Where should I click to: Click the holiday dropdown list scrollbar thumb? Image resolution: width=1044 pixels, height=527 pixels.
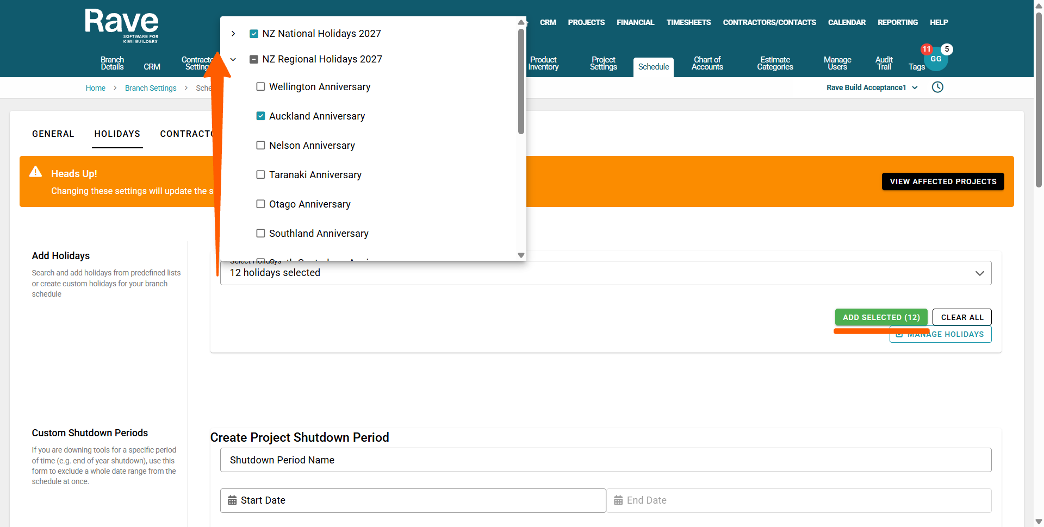[521, 81]
